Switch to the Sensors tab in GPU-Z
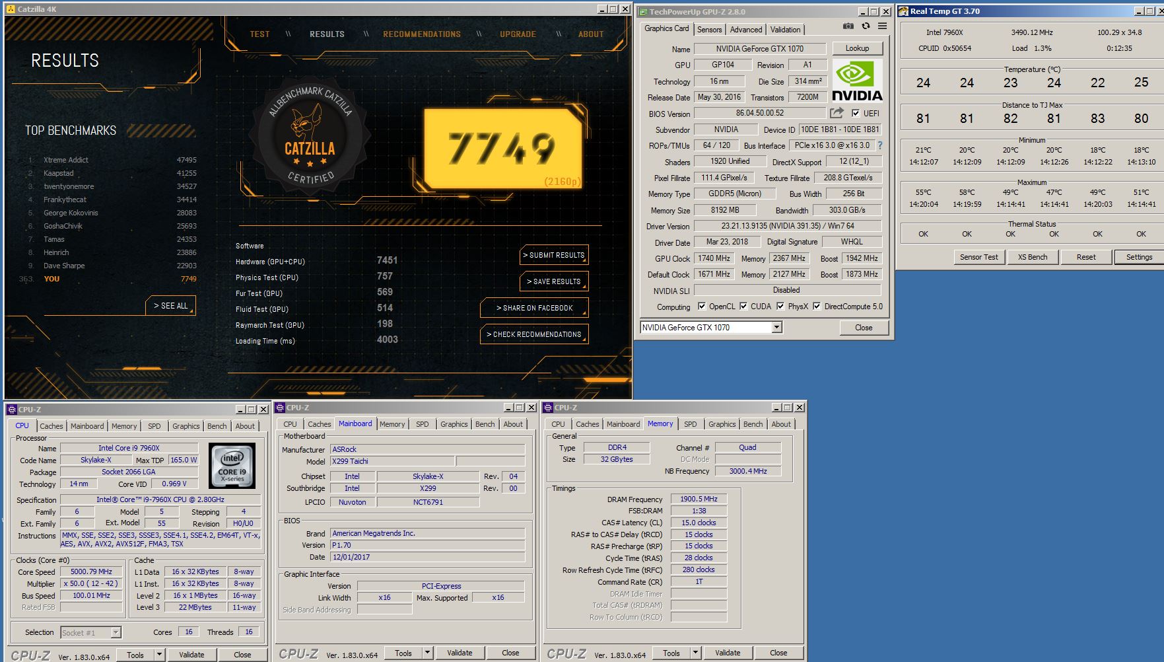This screenshot has height=662, width=1164. [x=709, y=30]
